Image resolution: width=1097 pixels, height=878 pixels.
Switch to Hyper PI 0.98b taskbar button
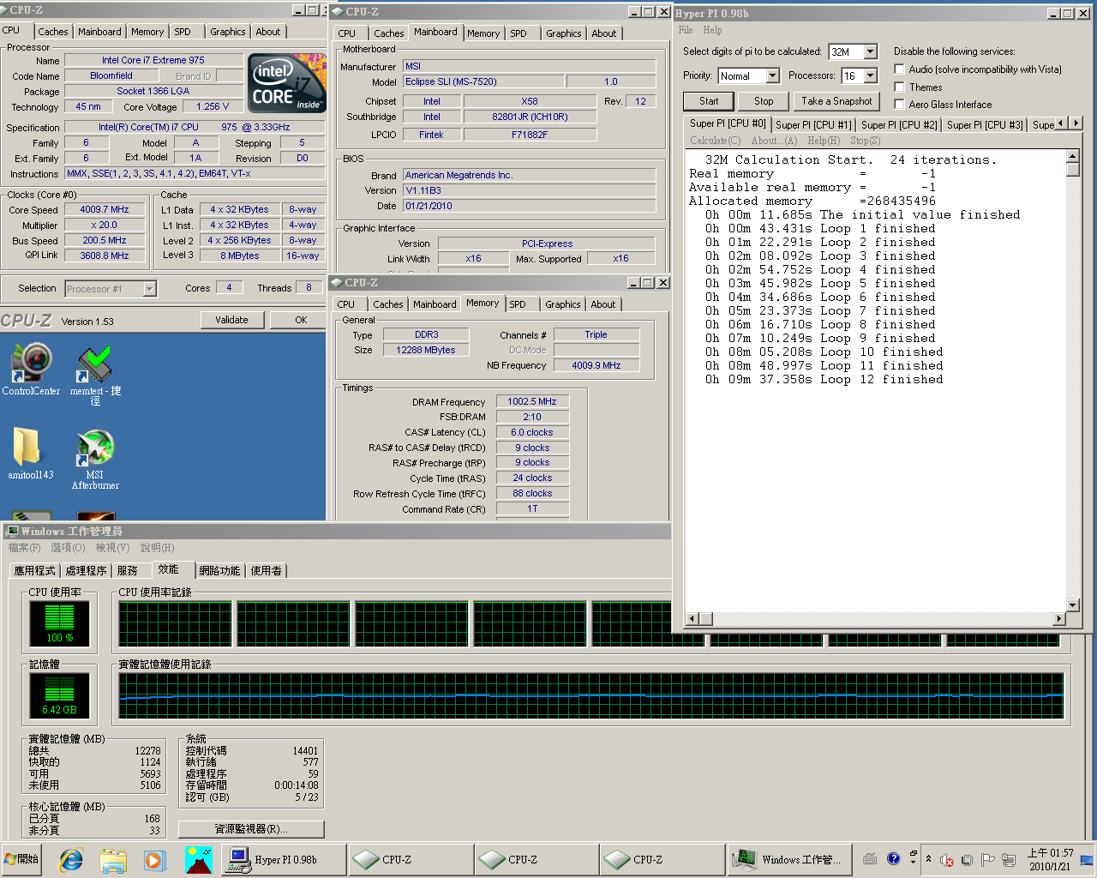(x=284, y=859)
